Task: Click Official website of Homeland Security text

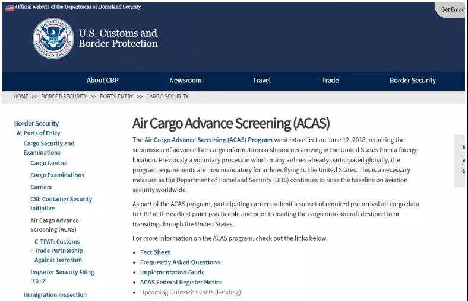Action: (x=78, y=7)
